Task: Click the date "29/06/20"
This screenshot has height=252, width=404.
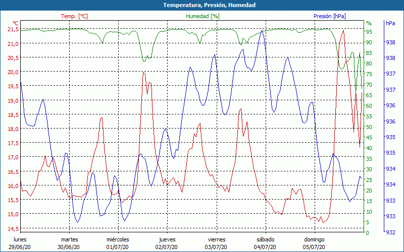Action: coord(20,247)
